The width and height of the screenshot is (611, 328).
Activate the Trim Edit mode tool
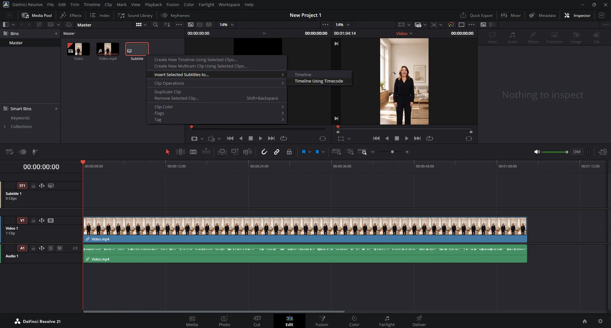(181, 152)
